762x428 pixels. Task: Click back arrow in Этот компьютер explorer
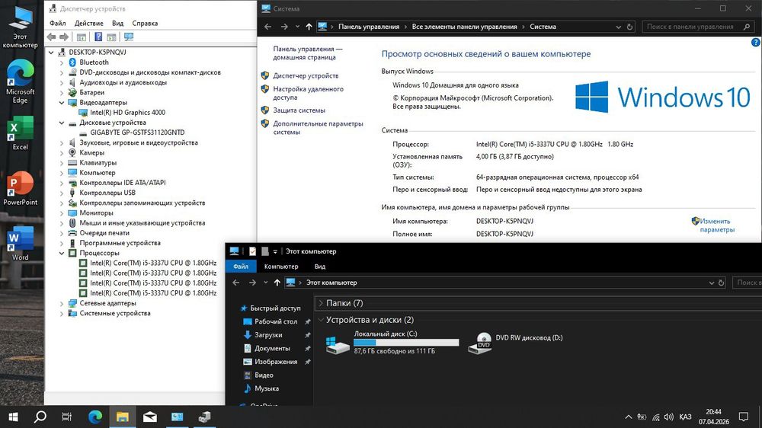pyautogui.click(x=235, y=283)
